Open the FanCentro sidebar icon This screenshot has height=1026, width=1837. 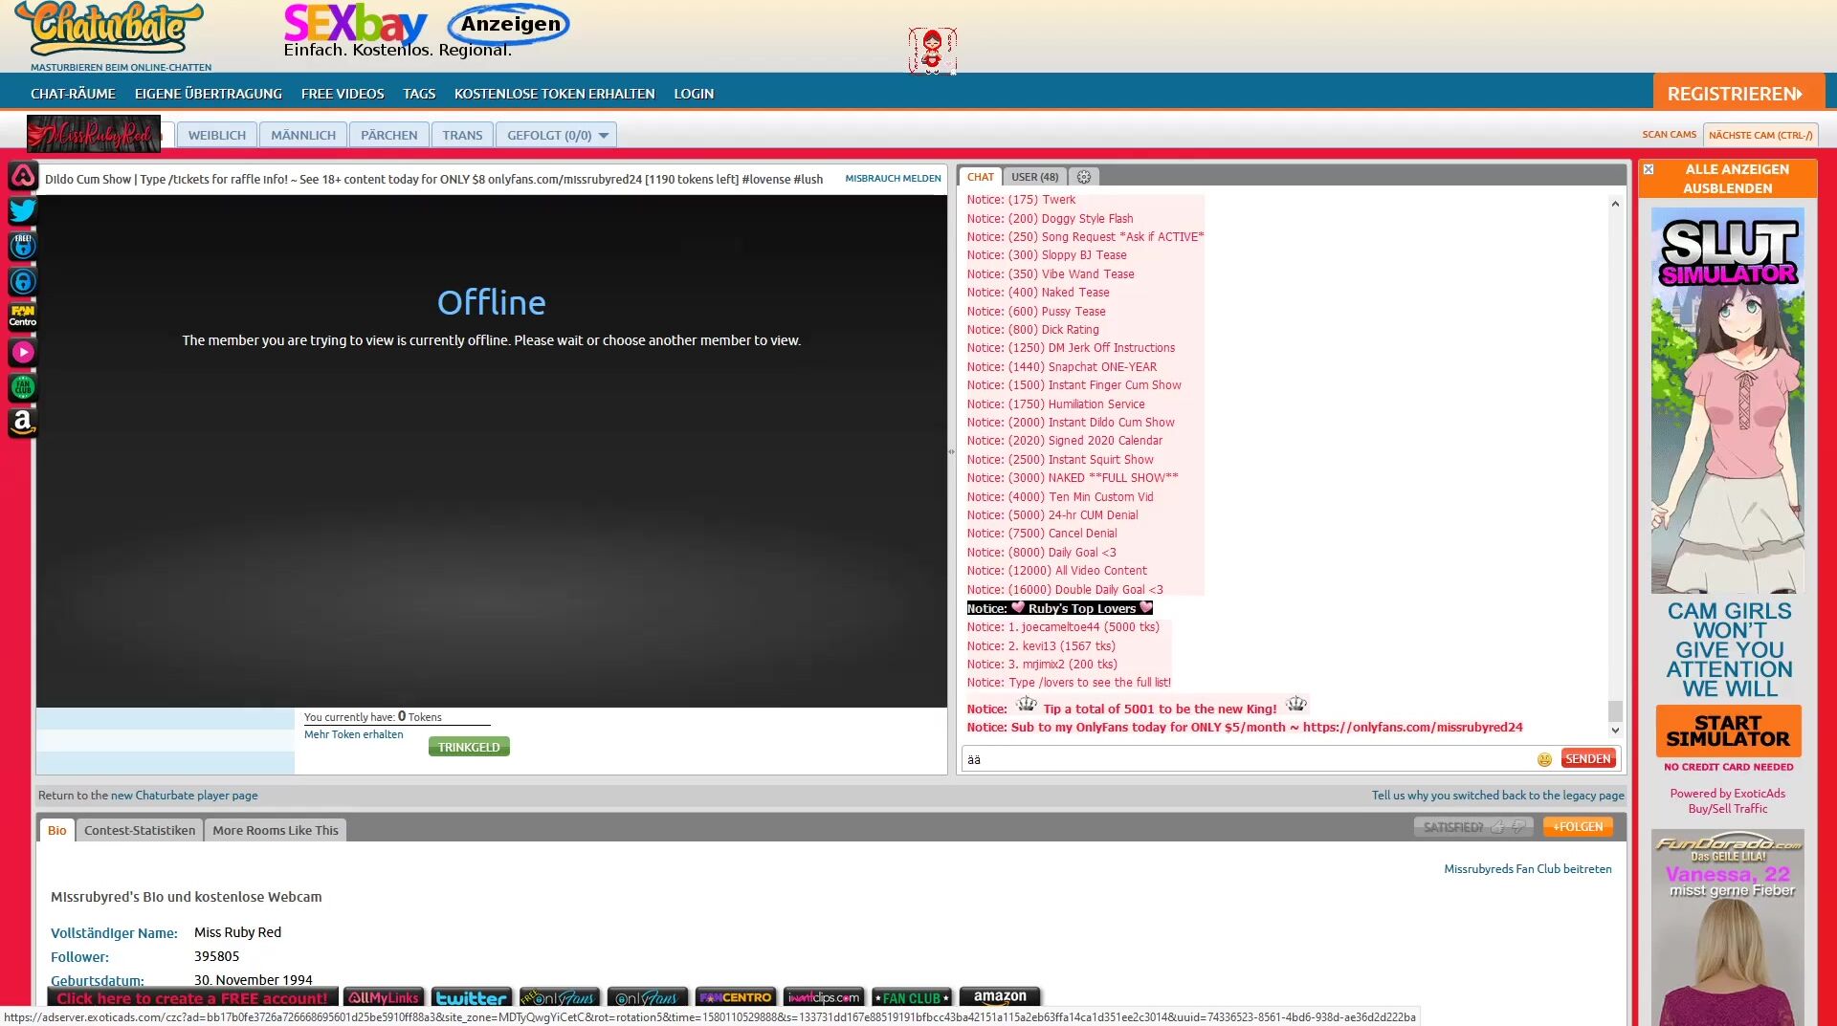[23, 317]
